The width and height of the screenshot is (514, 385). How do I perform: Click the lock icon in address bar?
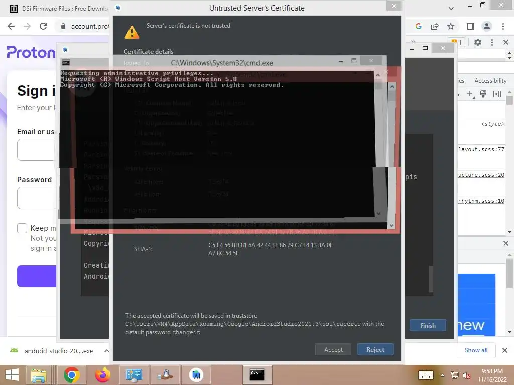(63, 26)
